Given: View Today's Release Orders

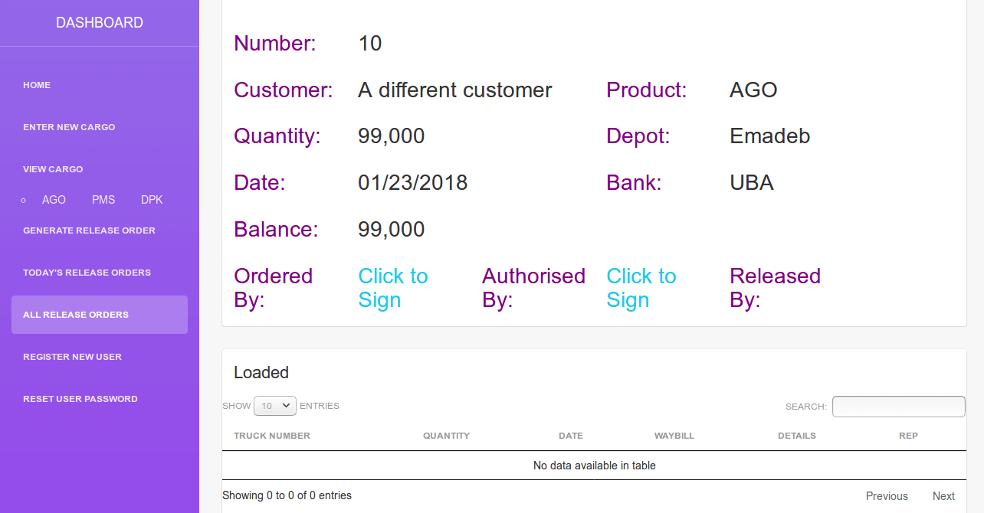Looking at the screenshot, I should pos(87,273).
